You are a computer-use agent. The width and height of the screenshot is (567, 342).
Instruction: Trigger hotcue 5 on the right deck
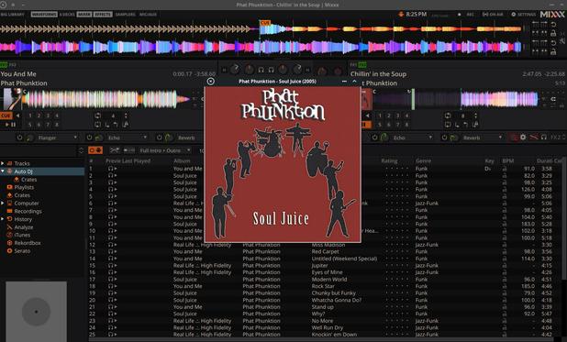click(x=380, y=125)
